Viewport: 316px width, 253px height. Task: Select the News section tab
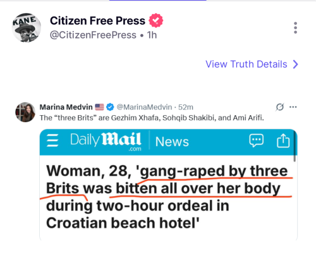(x=172, y=142)
